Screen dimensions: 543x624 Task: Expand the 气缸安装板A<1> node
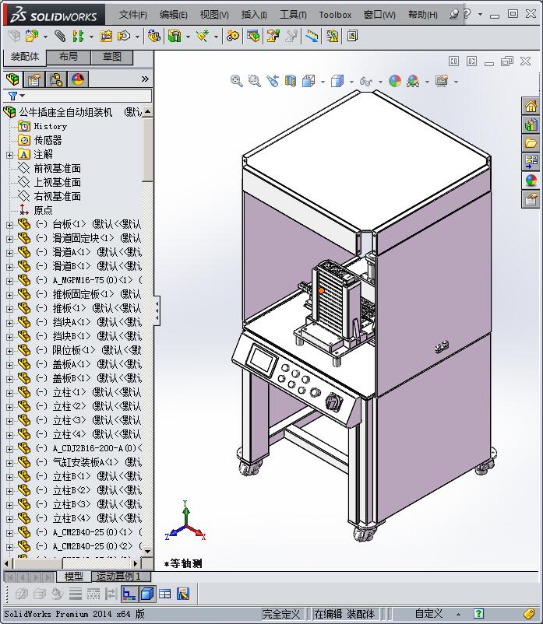[9, 463]
